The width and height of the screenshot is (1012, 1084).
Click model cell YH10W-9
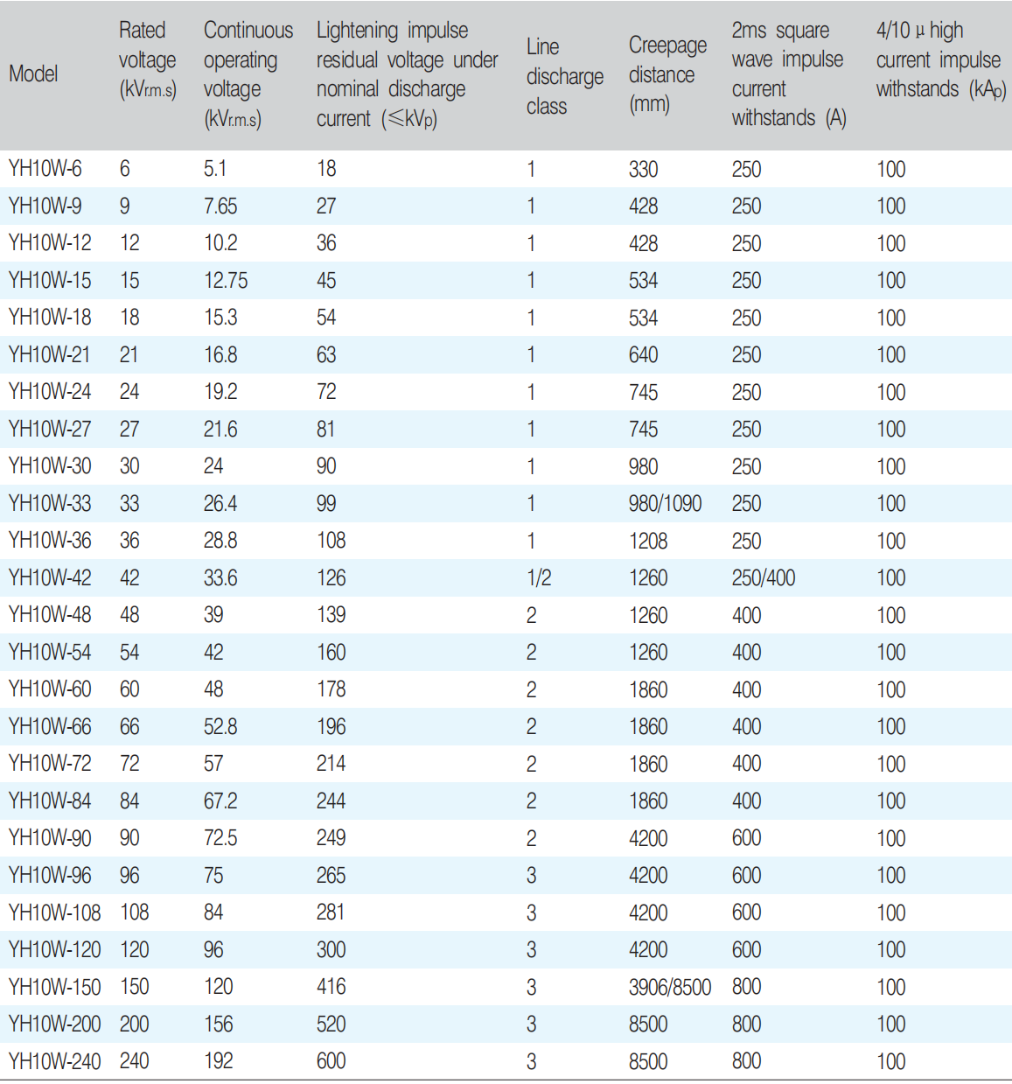pyautogui.click(x=45, y=206)
